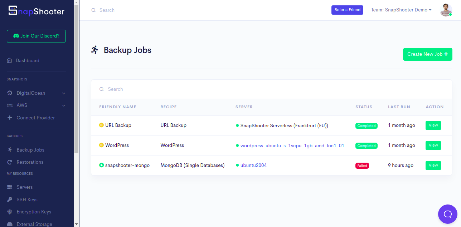Focus the top Search field
461x227 pixels.
[x=208, y=10]
